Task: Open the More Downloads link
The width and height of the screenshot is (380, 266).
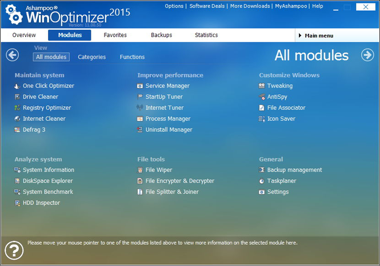Action: [x=250, y=6]
